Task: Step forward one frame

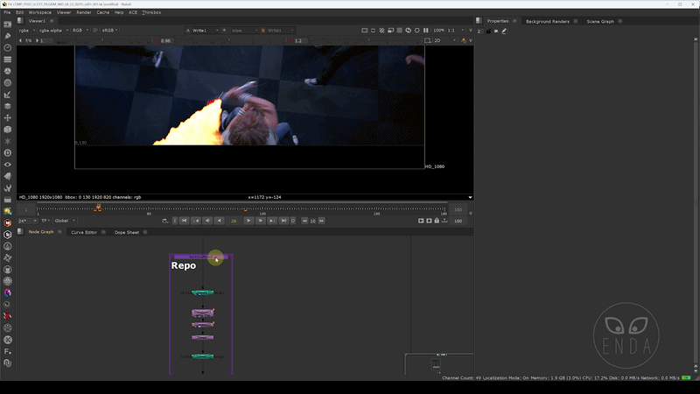Action: (260, 221)
